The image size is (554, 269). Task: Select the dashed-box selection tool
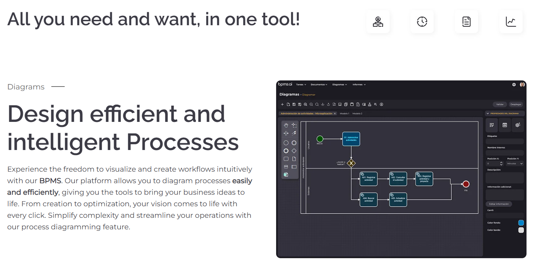click(294, 125)
